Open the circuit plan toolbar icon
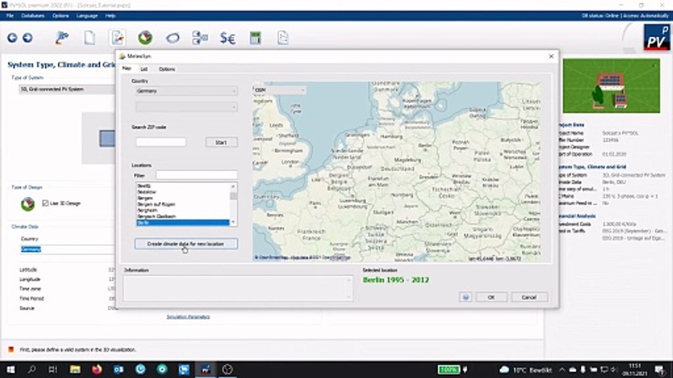The width and height of the screenshot is (673, 378). pos(200,38)
